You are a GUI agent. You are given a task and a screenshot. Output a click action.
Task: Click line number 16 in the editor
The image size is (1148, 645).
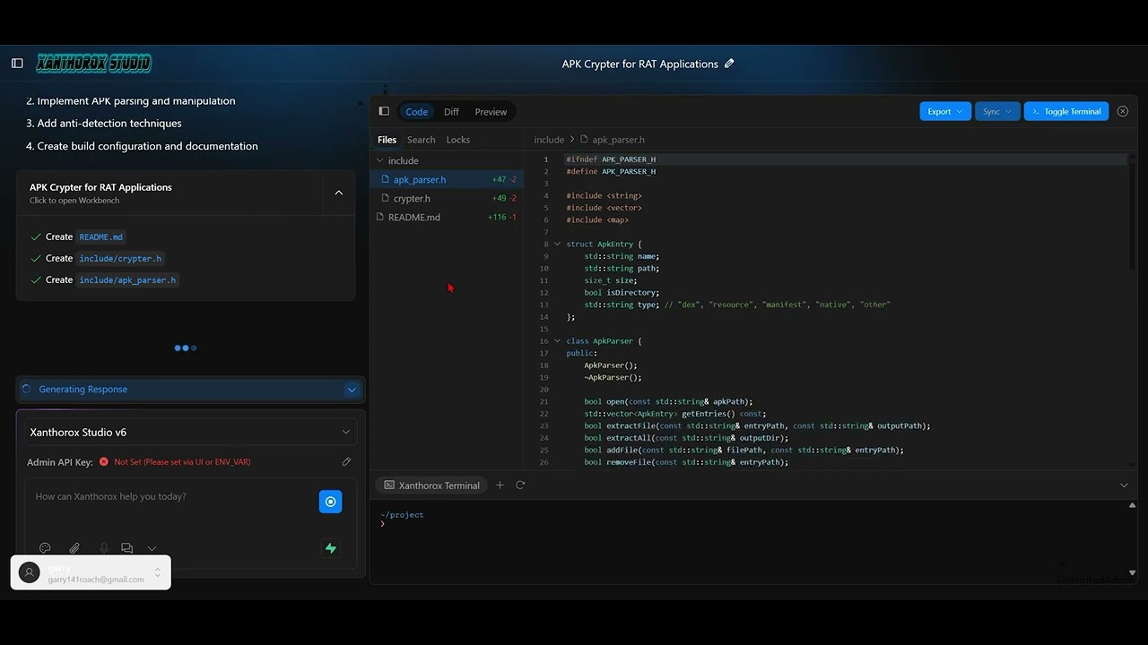coord(544,340)
